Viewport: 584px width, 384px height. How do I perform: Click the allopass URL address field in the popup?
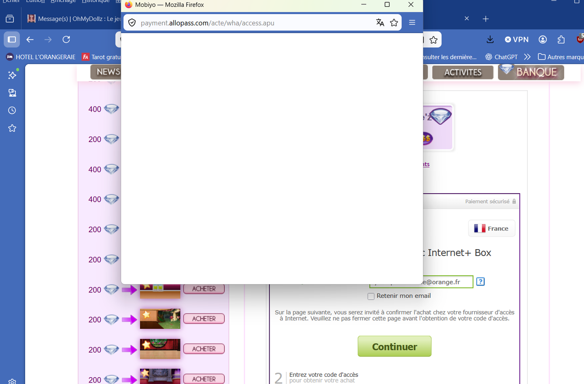(x=262, y=23)
